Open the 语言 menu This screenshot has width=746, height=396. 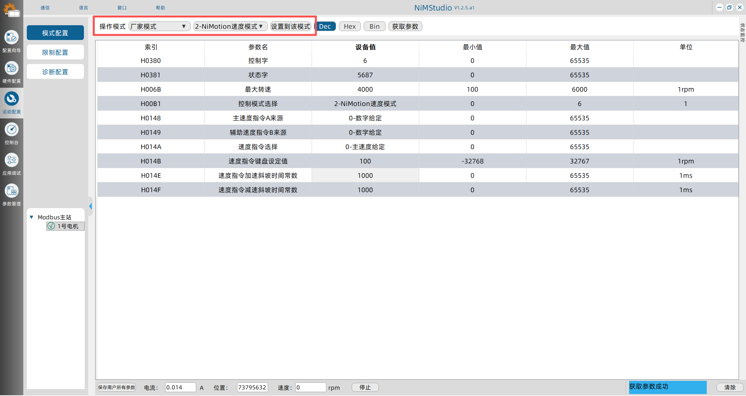[84, 8]
